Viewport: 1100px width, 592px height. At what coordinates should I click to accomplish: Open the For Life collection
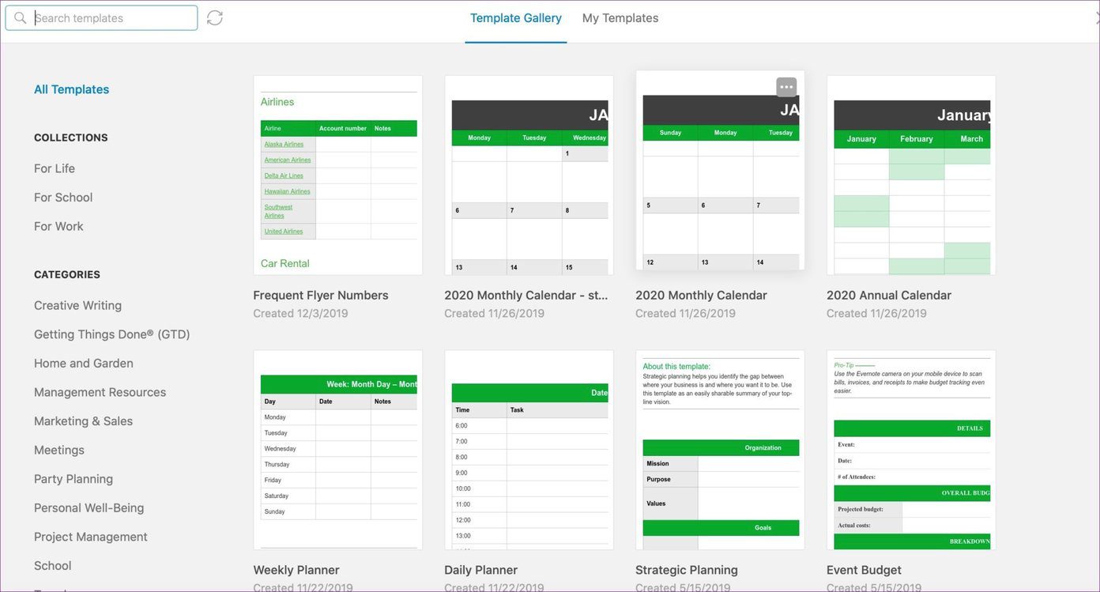pos(55,168)
